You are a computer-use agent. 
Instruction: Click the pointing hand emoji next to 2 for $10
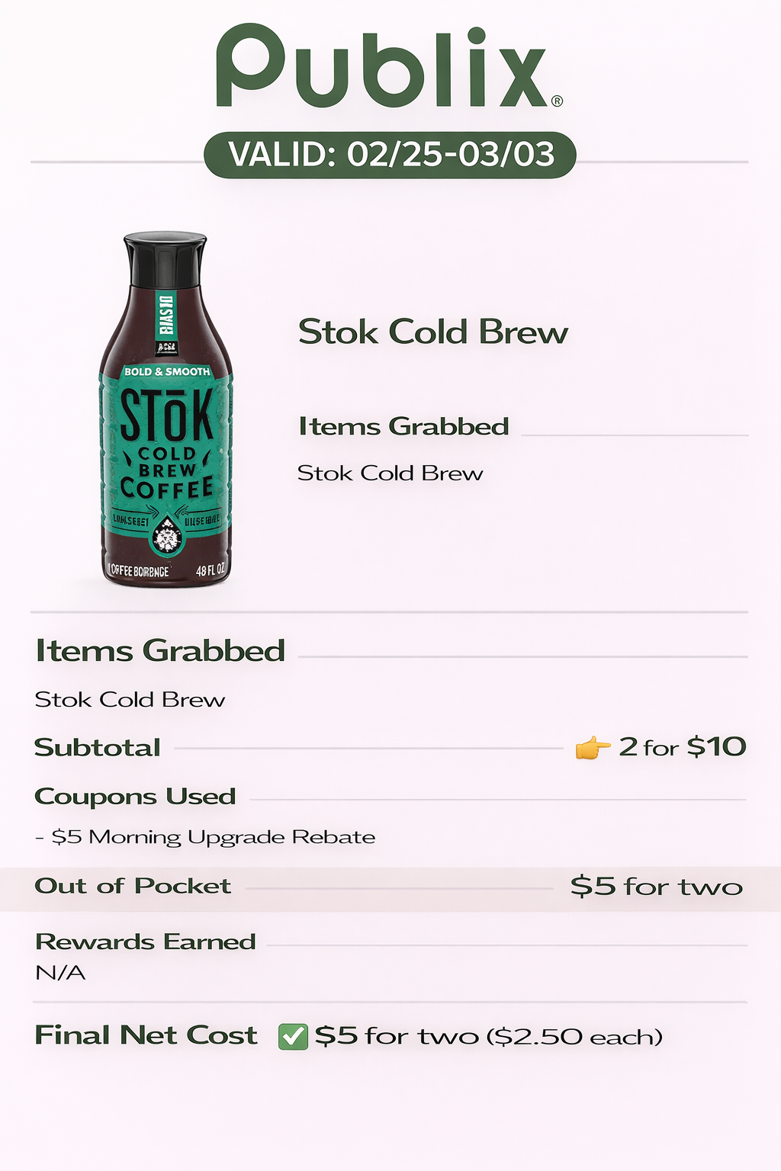click(593, 748)
